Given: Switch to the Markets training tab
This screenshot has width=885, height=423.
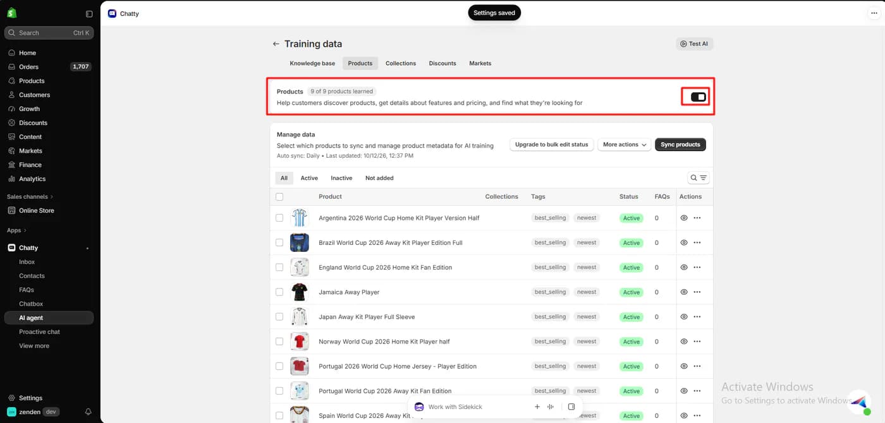Looking at the screenshot, I should coord(480,63).
